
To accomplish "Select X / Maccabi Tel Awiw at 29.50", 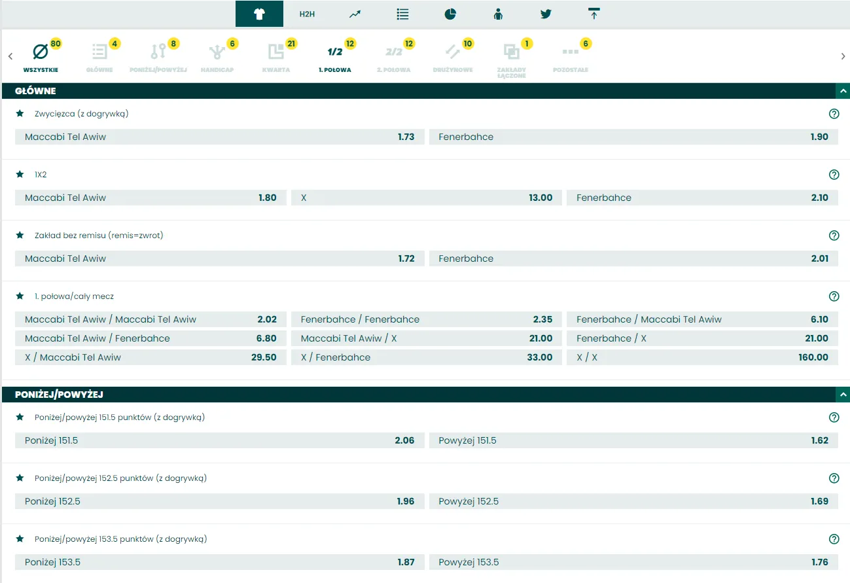I will (151, 357).
